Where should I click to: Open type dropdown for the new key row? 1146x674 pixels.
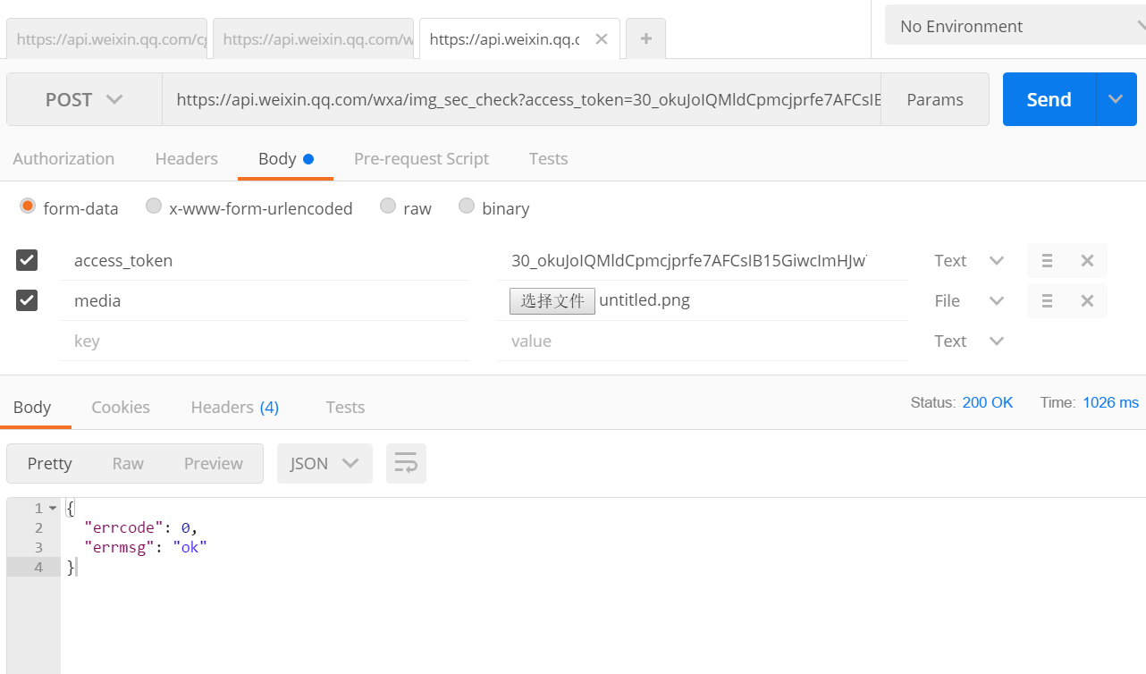[969, 341]
